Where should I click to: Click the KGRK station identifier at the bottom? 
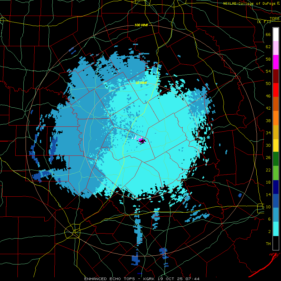[x=149, y=279]
